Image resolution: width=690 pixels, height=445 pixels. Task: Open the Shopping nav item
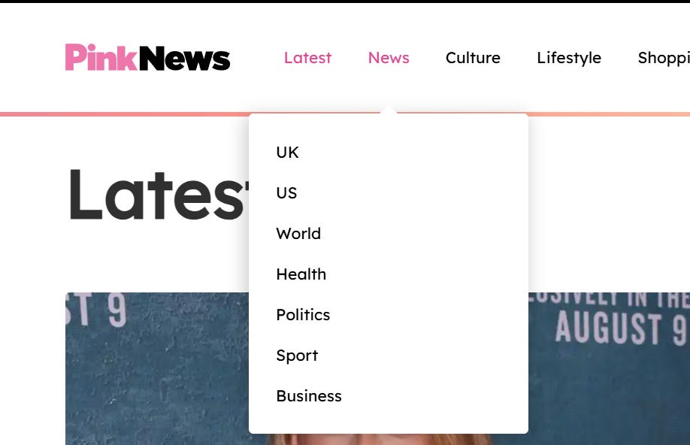point(664,58)
